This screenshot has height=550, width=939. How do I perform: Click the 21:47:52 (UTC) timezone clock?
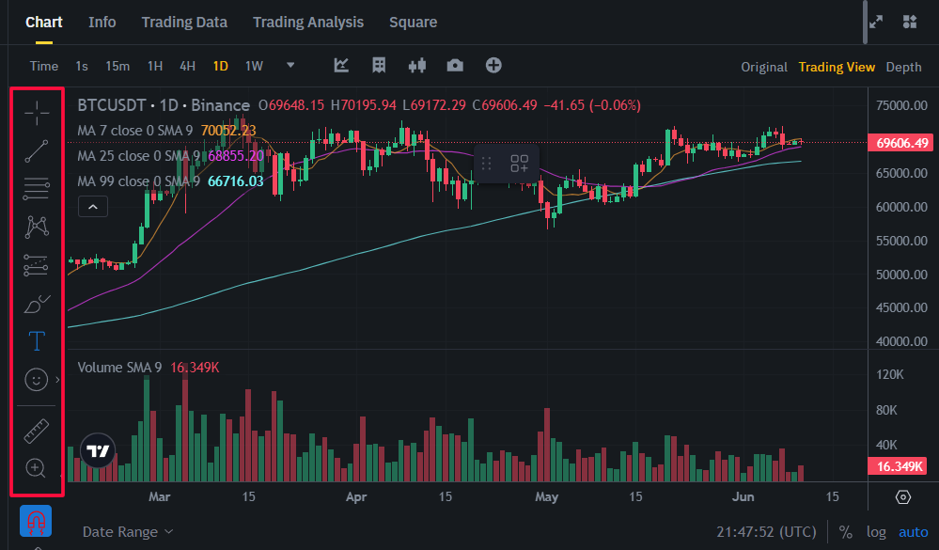point(767,532)
